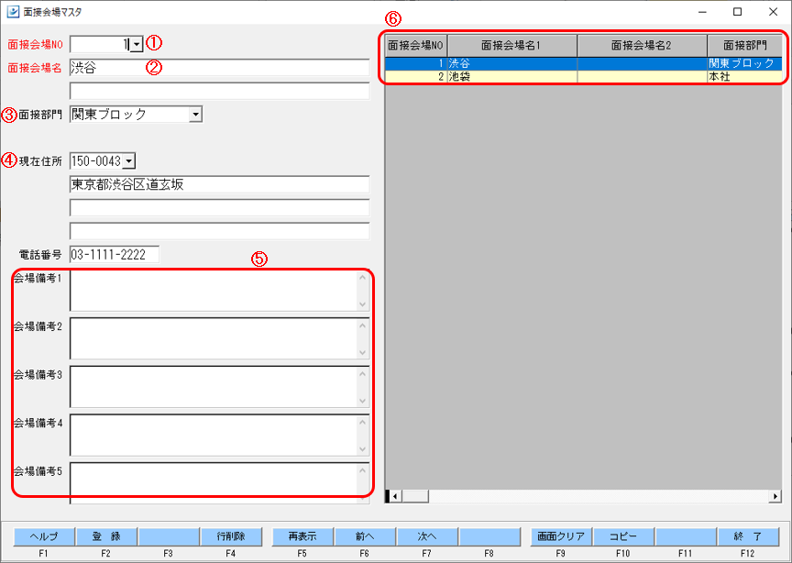Viewport: 792px width, 563px height.
Task: Click the empty second 面接会場名 field
Action: [220, 91]
